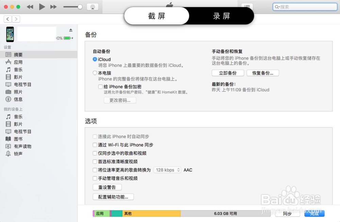The height and width of the screenshot is (222, 340).
Task: Click the 配置辅助功能... button
Action: pos(113,197)
